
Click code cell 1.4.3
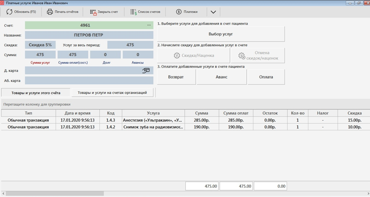point(111,120)
